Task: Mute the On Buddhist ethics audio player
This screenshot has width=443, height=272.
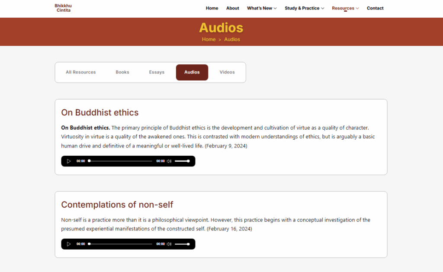Action: point(169,161)
